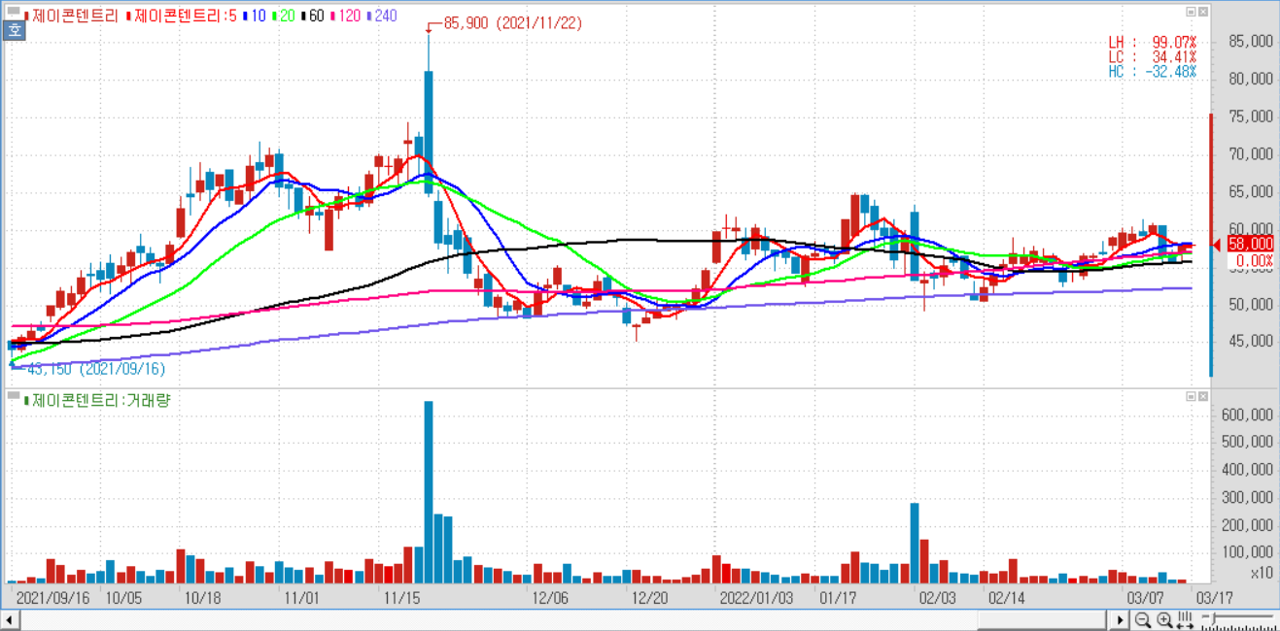Close the price chart pane
Image resolution: width=1280 pixels, height=631 pixels.
pyautogui.click(x=1204, y=12)
